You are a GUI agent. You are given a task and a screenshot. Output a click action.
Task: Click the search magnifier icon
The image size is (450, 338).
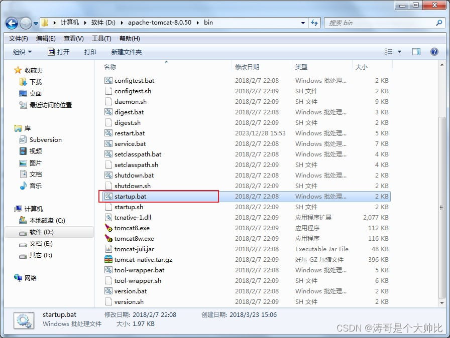coord(439,23)
